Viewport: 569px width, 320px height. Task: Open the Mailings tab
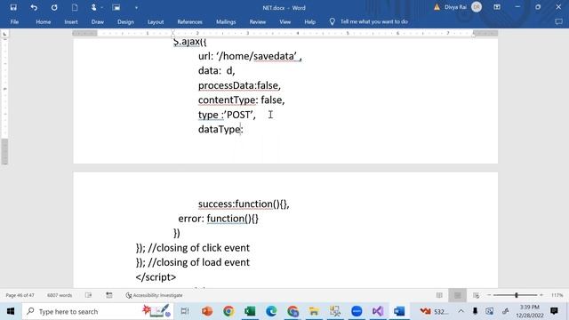[x=226, y=21]
